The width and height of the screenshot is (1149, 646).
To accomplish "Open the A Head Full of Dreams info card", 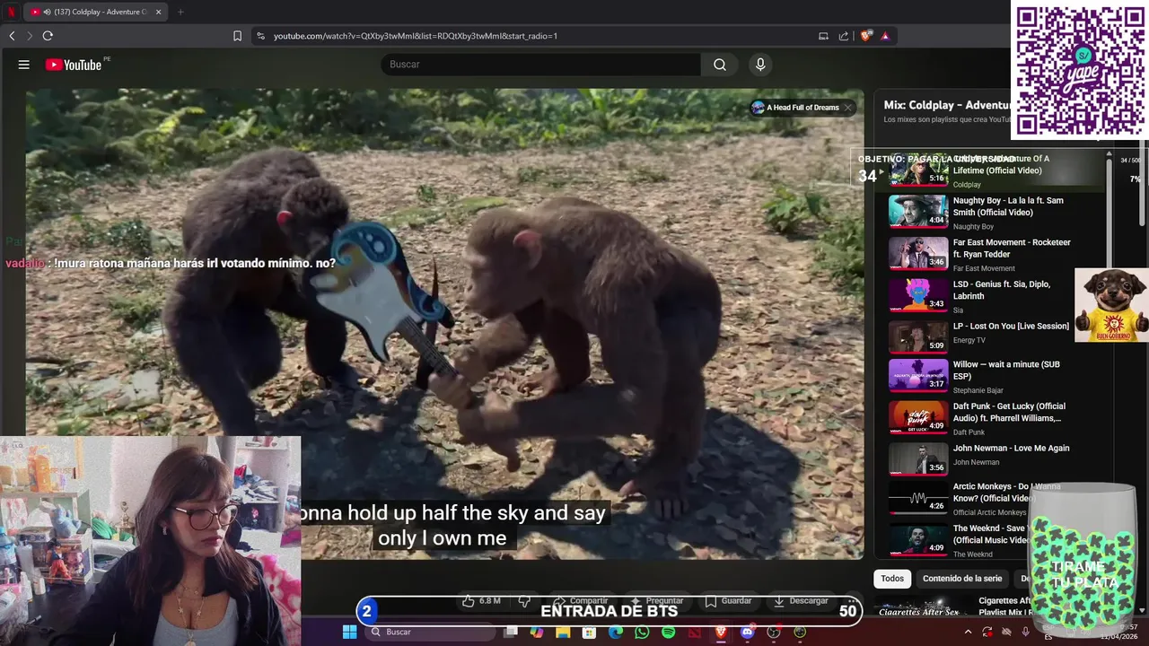I will (x=795, y=108).
